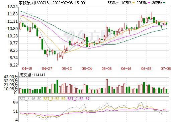174x122 pixels.
Task: Click the 12.34 price axis label
Action: point(12,7)
